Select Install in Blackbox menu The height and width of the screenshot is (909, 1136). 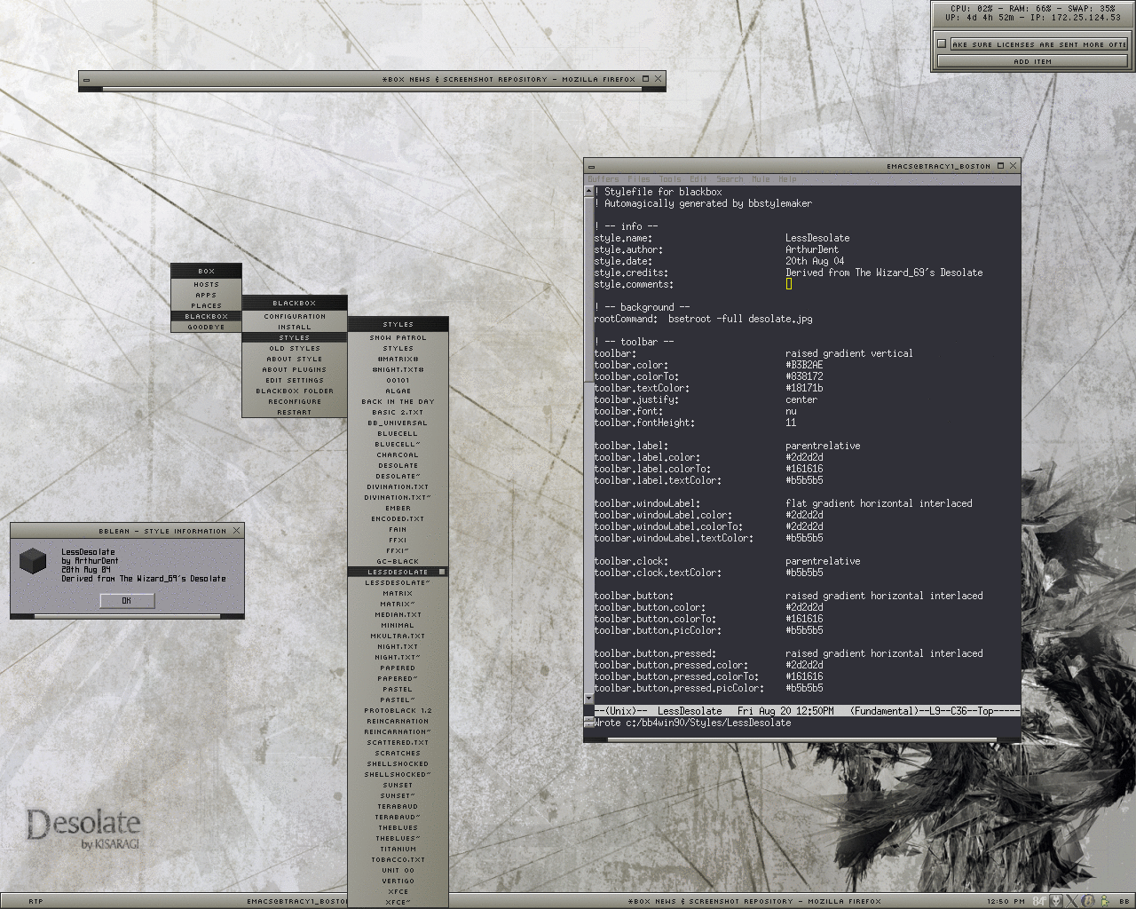[295, 327]
